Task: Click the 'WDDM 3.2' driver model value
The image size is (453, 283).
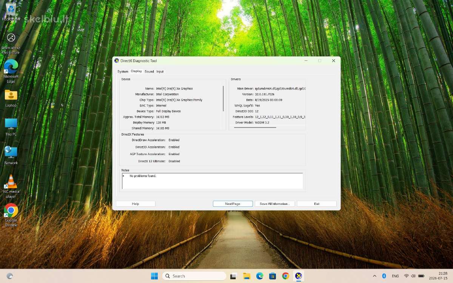Action: pos(262,123)
